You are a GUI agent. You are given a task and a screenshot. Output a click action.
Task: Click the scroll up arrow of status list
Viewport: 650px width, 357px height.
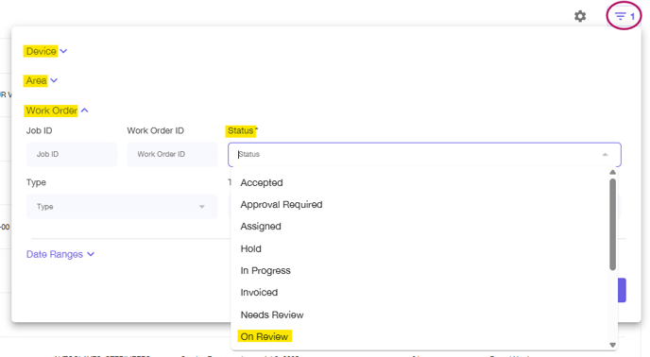[613, 172]
